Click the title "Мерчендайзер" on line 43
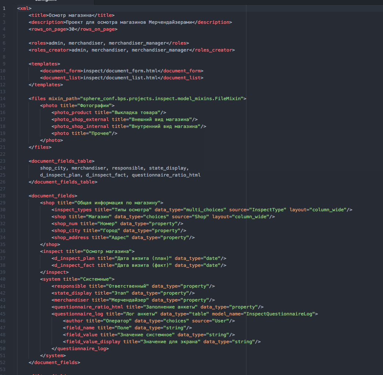The image size is (383, 375). [x=129, y=300]
